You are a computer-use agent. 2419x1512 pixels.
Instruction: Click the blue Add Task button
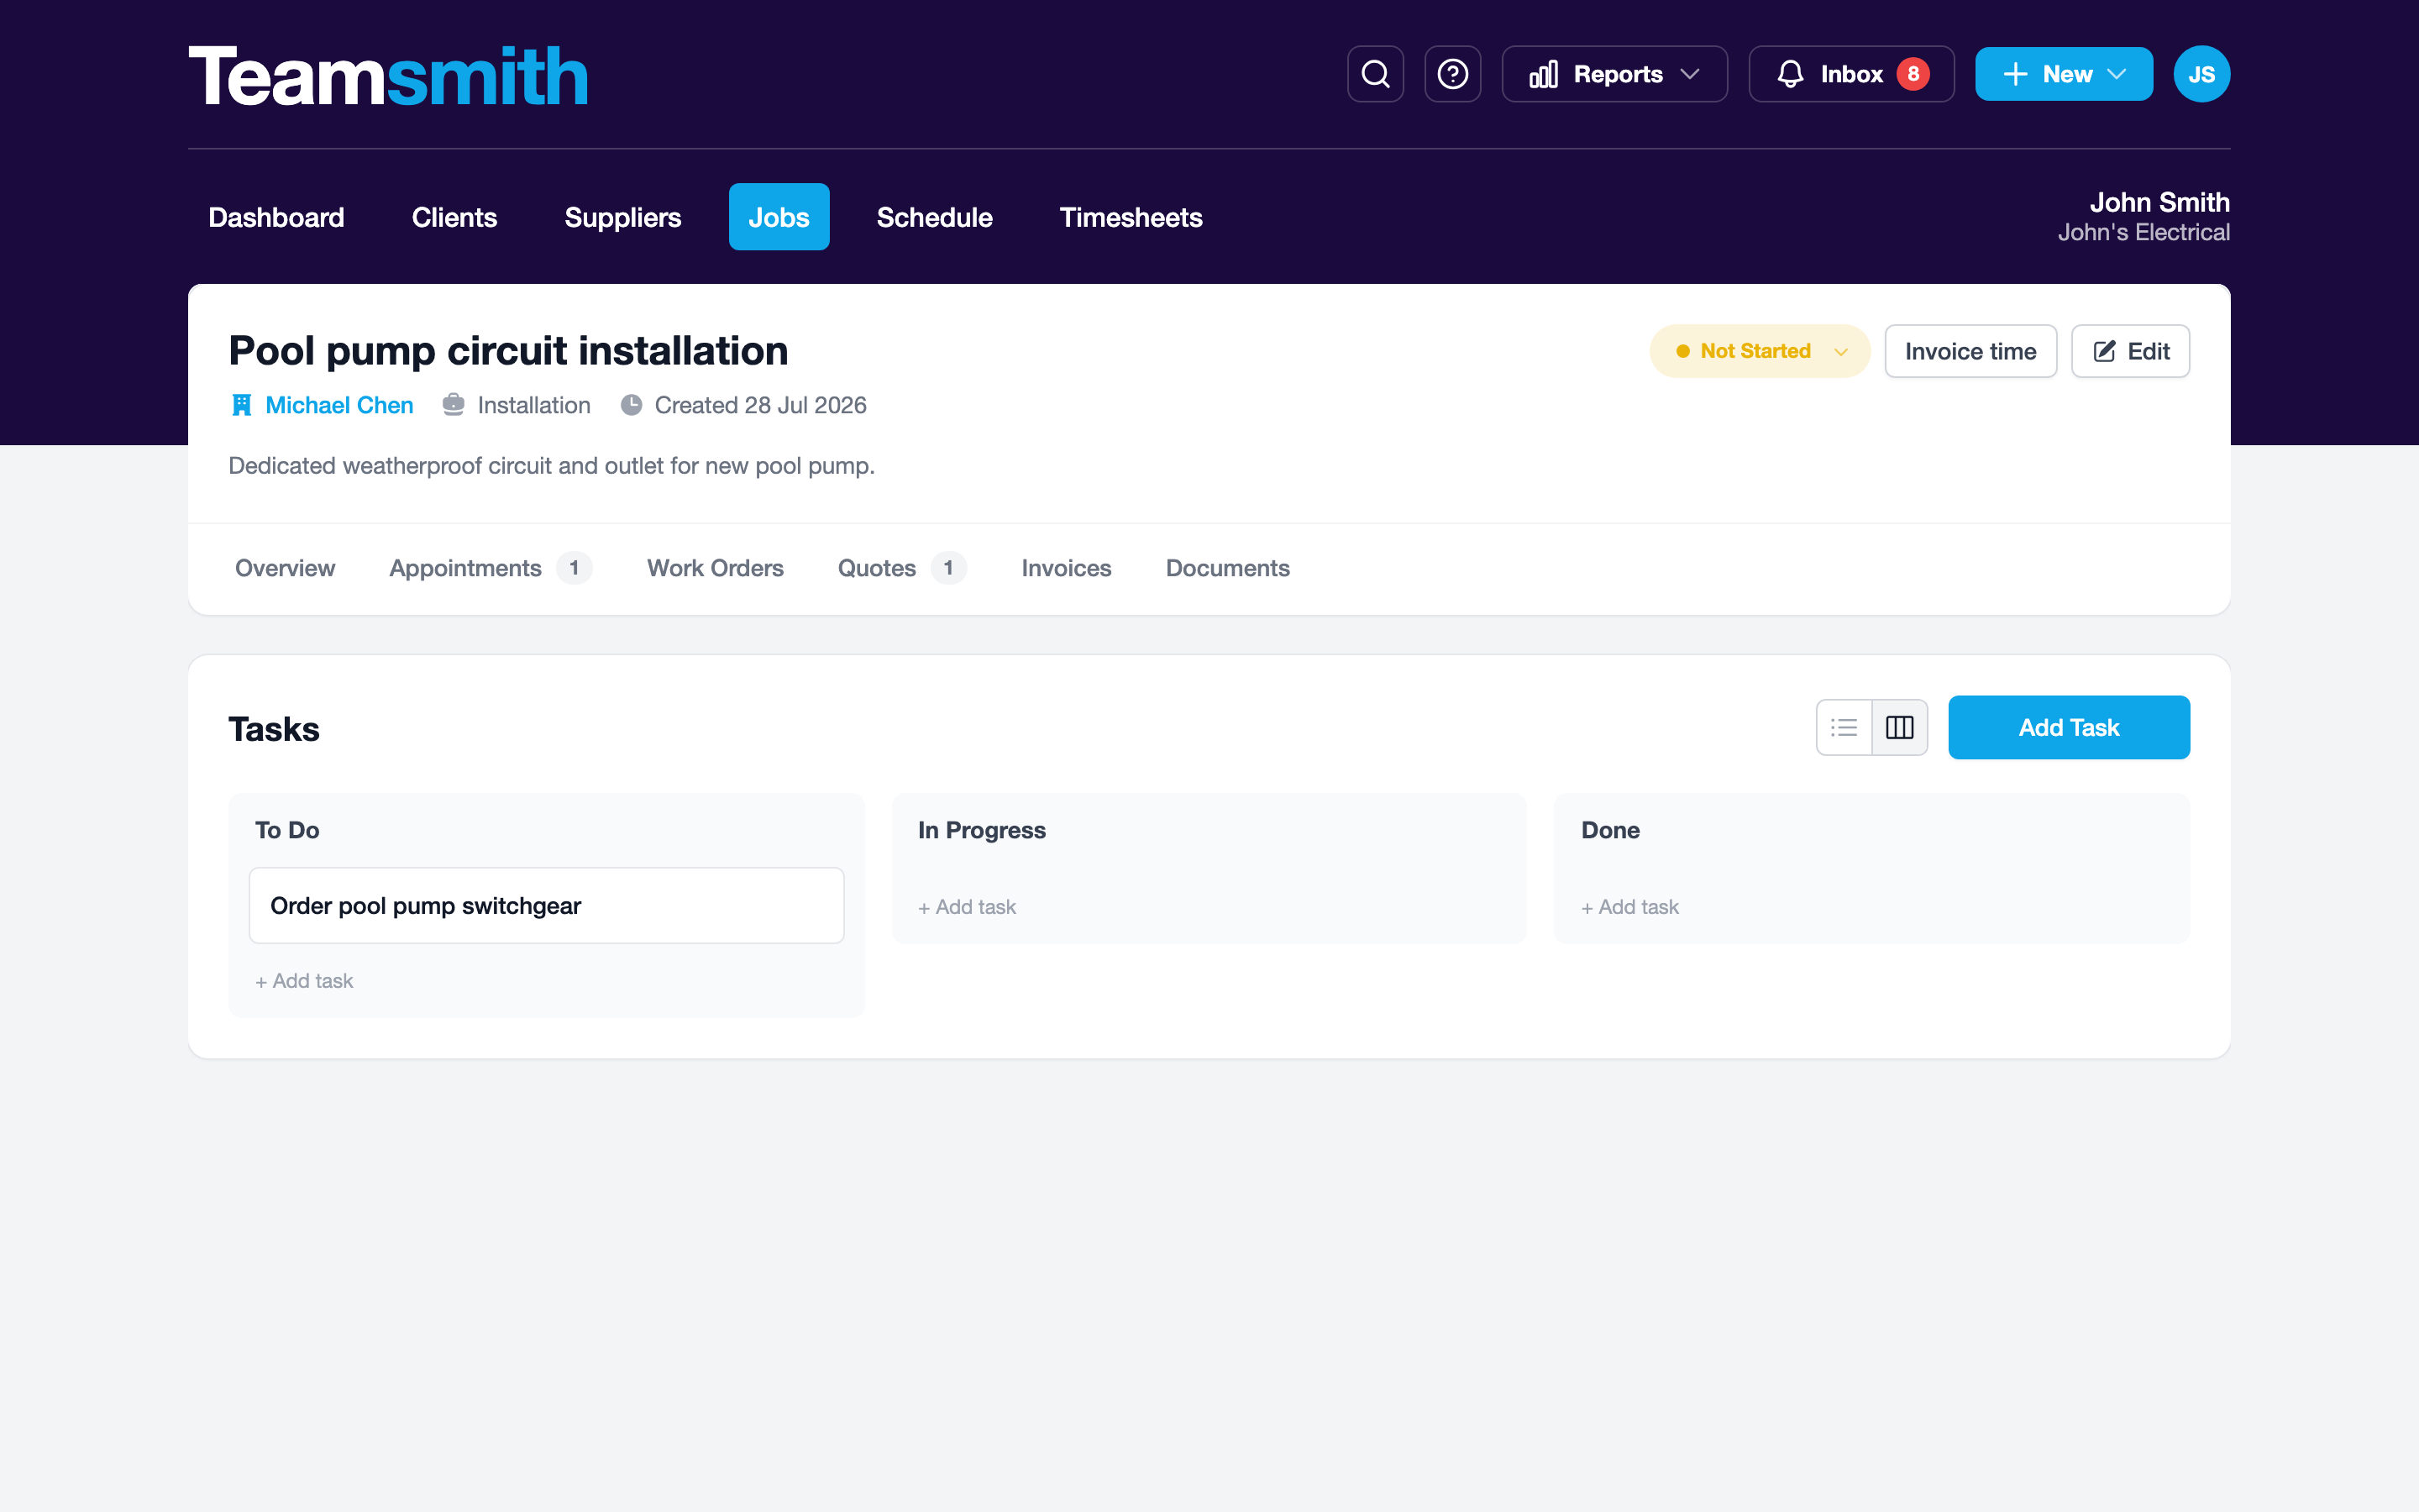click(2069, 727)
